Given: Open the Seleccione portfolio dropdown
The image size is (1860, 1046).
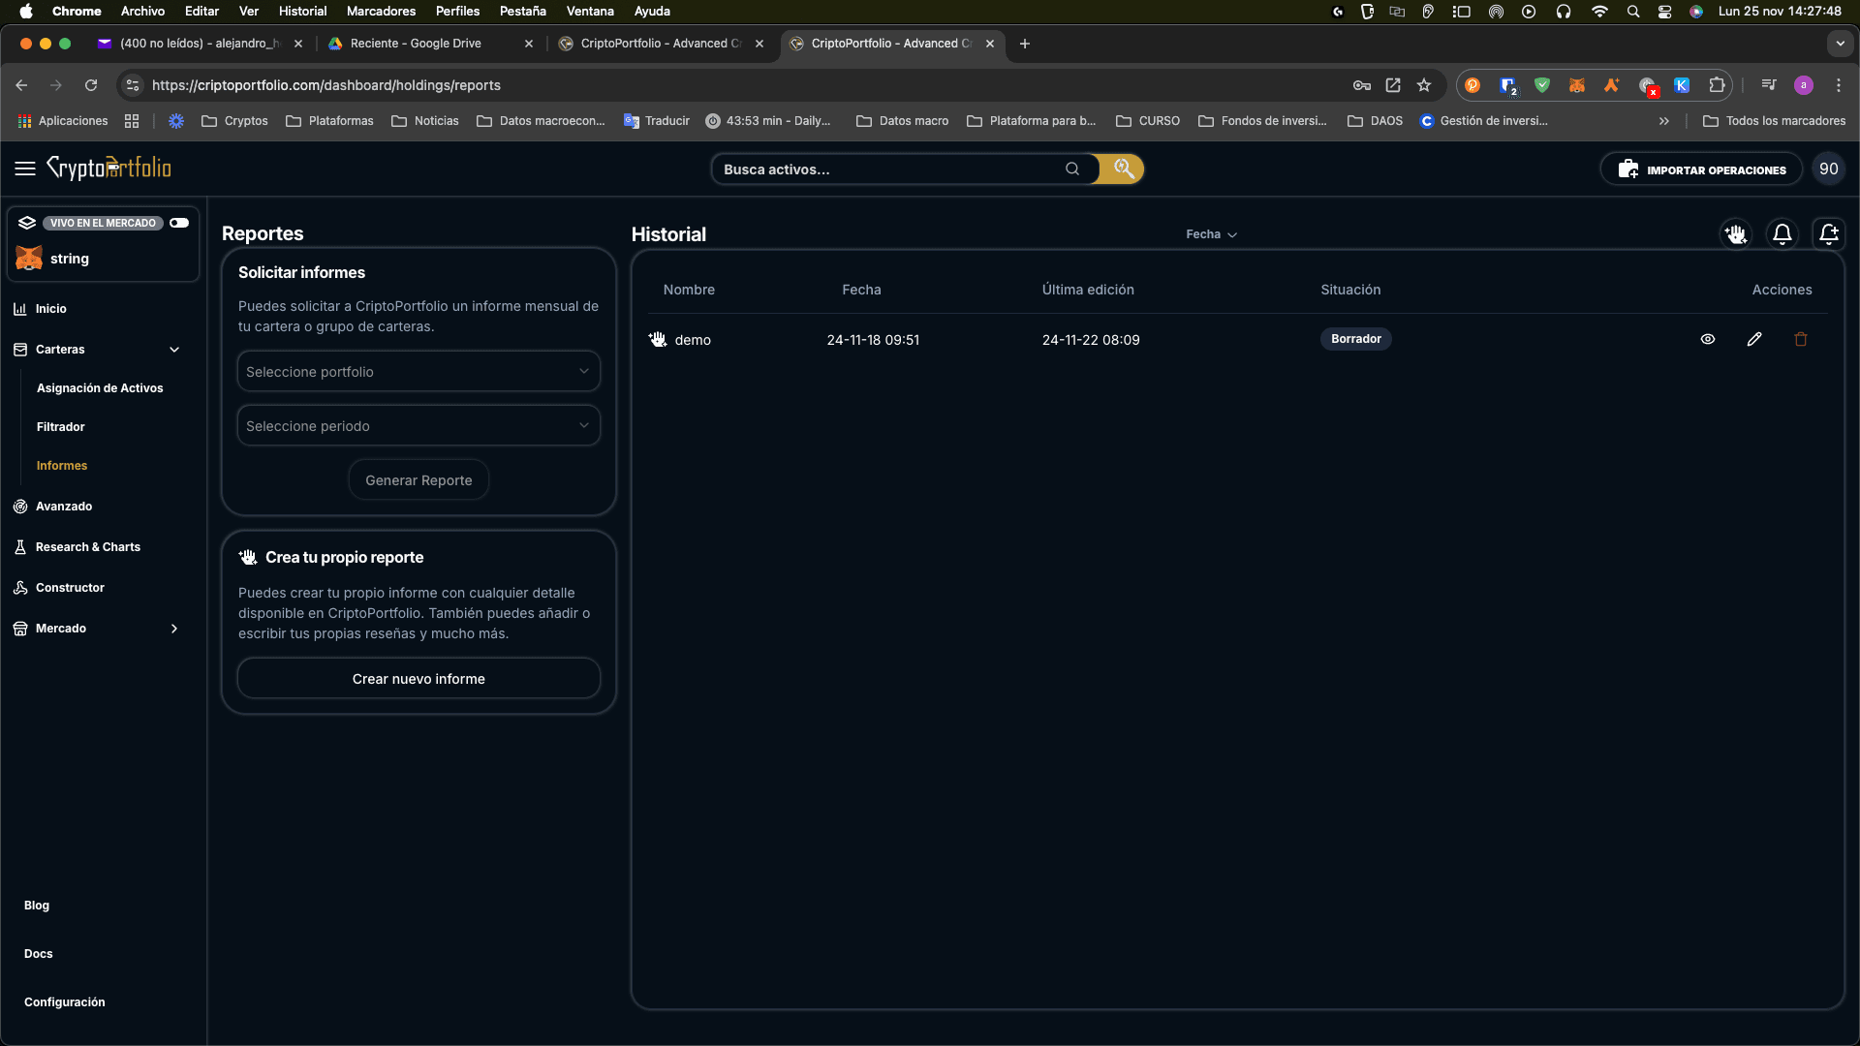Looking at the screenshot, I should tap(418, 371).
